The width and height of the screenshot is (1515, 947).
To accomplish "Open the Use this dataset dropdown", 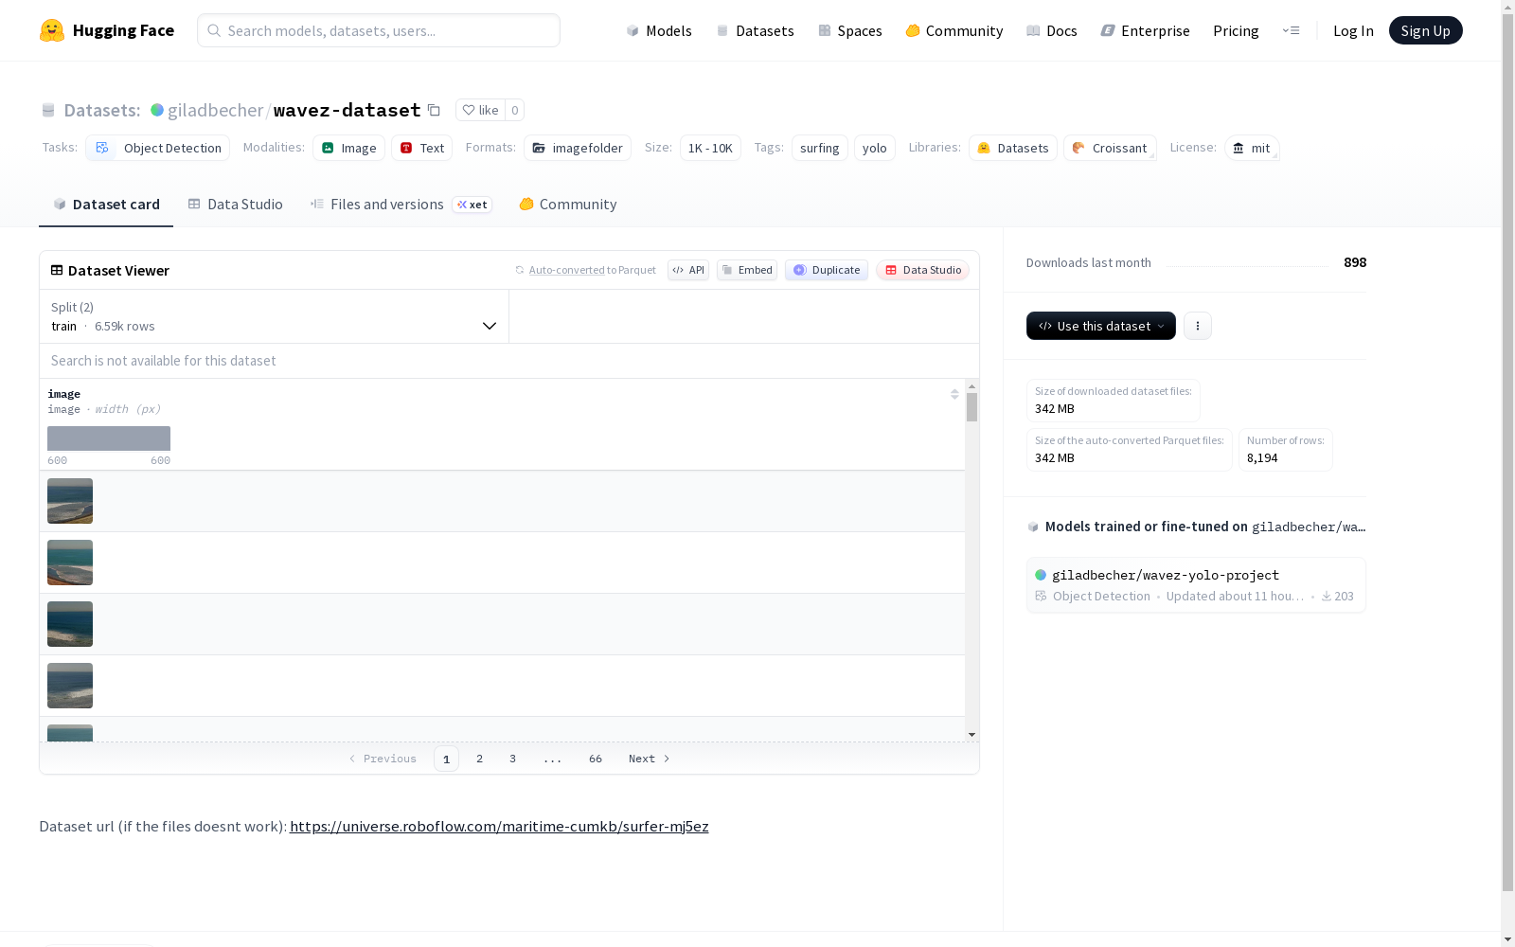I will 1101,326.
